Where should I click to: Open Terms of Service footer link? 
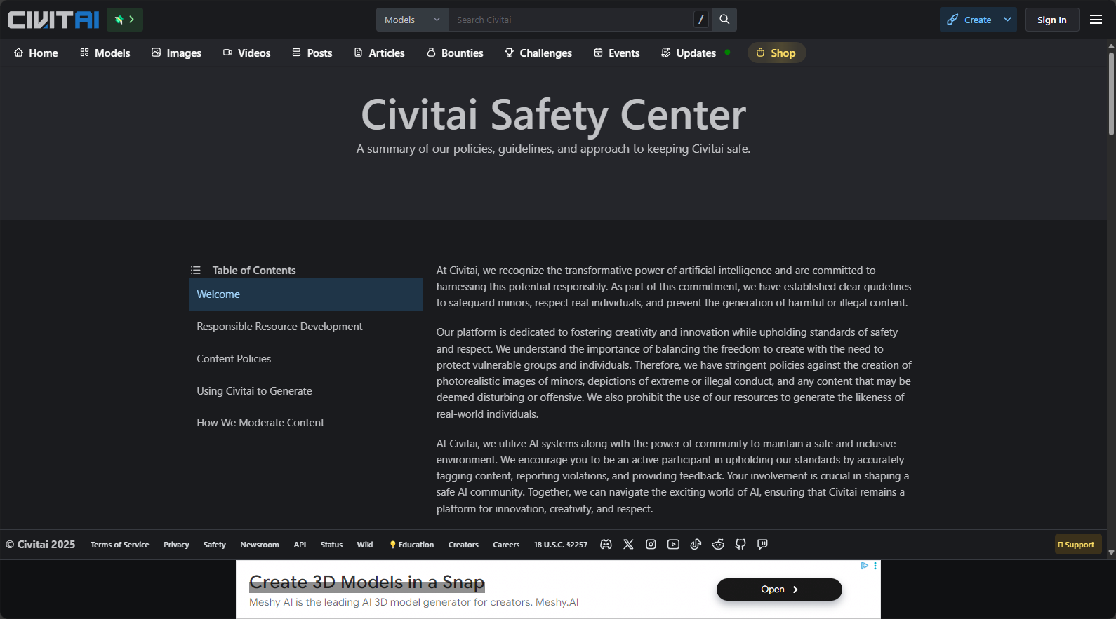pyautogui.click(x=119, y=545)
